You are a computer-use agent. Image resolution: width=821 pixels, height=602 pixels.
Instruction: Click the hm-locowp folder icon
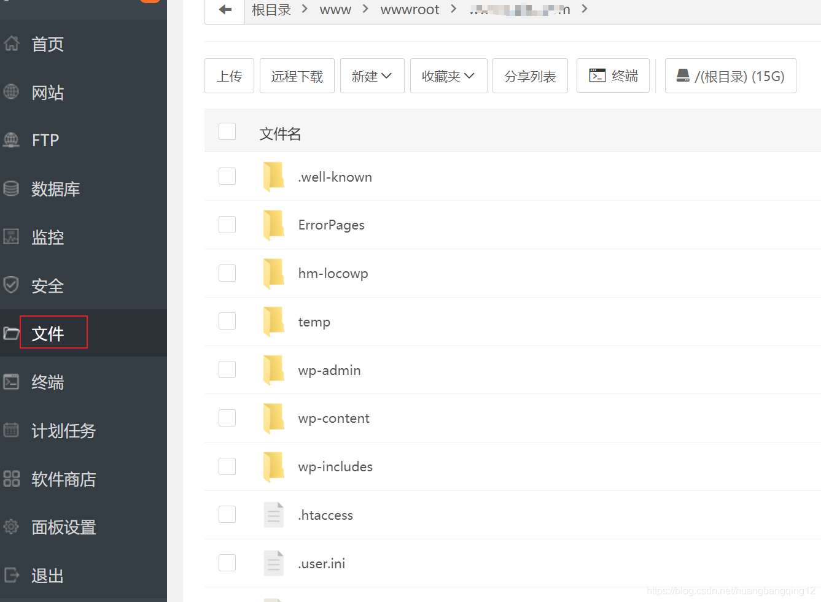pyautogui.click(x=273, y=273)
